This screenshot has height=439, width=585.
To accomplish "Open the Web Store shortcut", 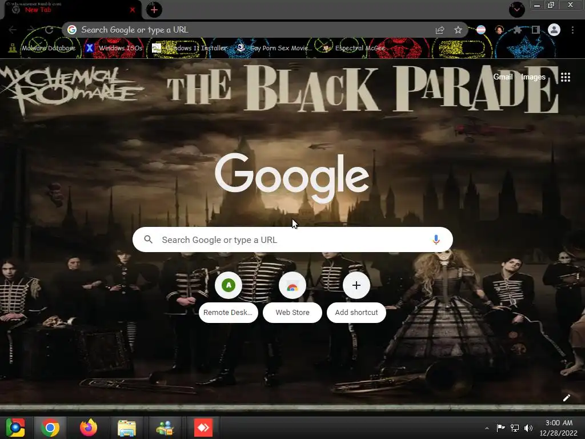I will coord(292,298).
